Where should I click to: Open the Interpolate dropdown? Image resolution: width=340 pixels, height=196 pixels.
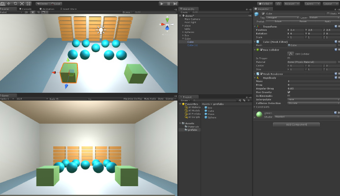click(313, 99)
